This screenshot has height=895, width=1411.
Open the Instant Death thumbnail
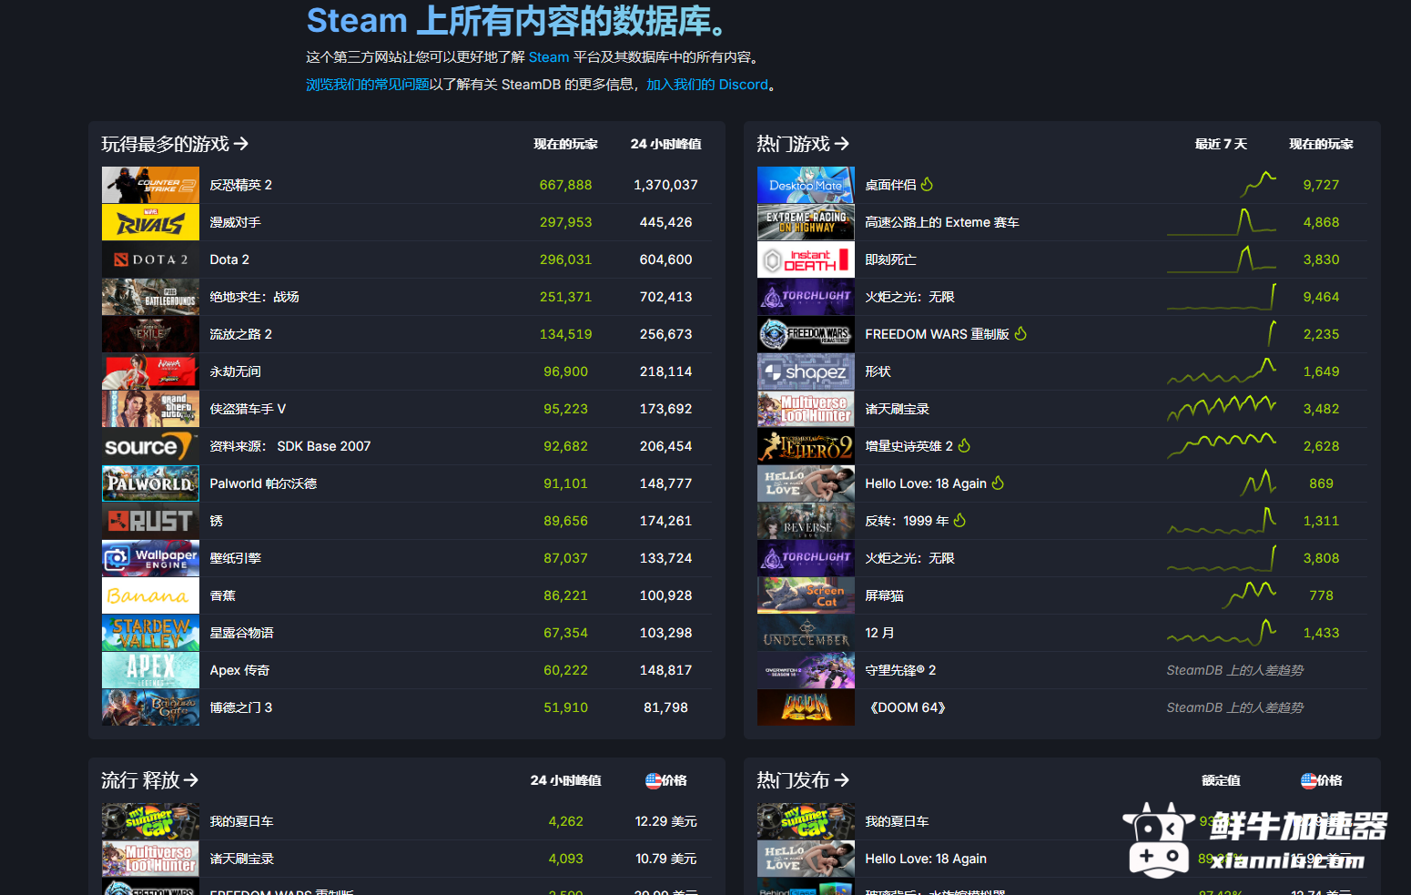[806, 259]
